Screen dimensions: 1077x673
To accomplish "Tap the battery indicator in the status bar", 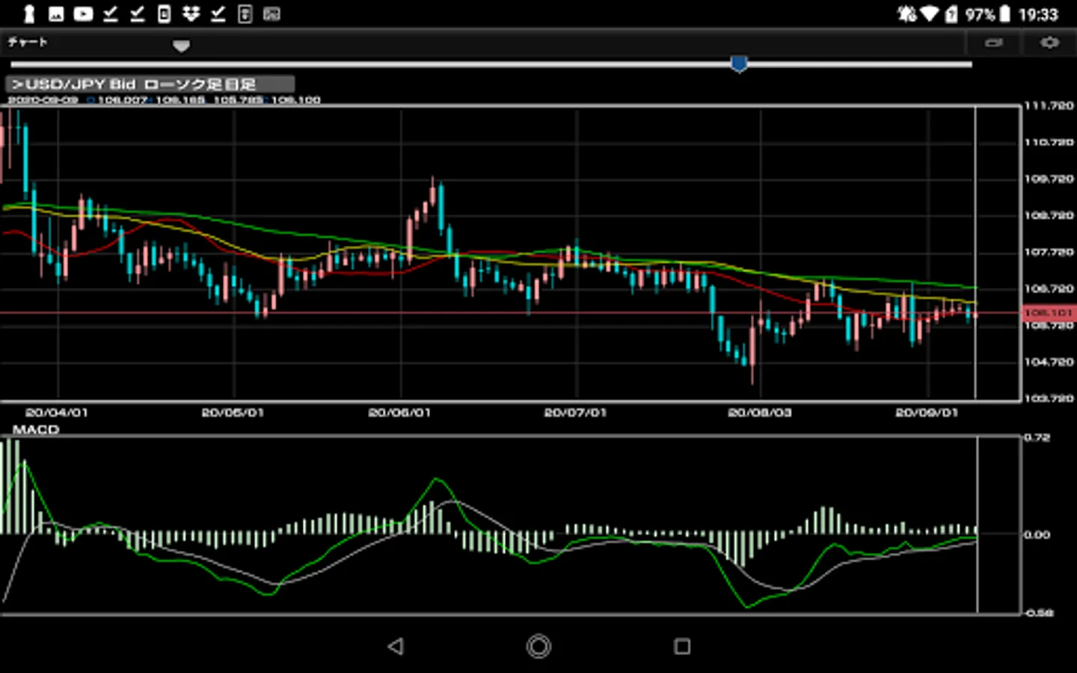I will point(1005,14).
